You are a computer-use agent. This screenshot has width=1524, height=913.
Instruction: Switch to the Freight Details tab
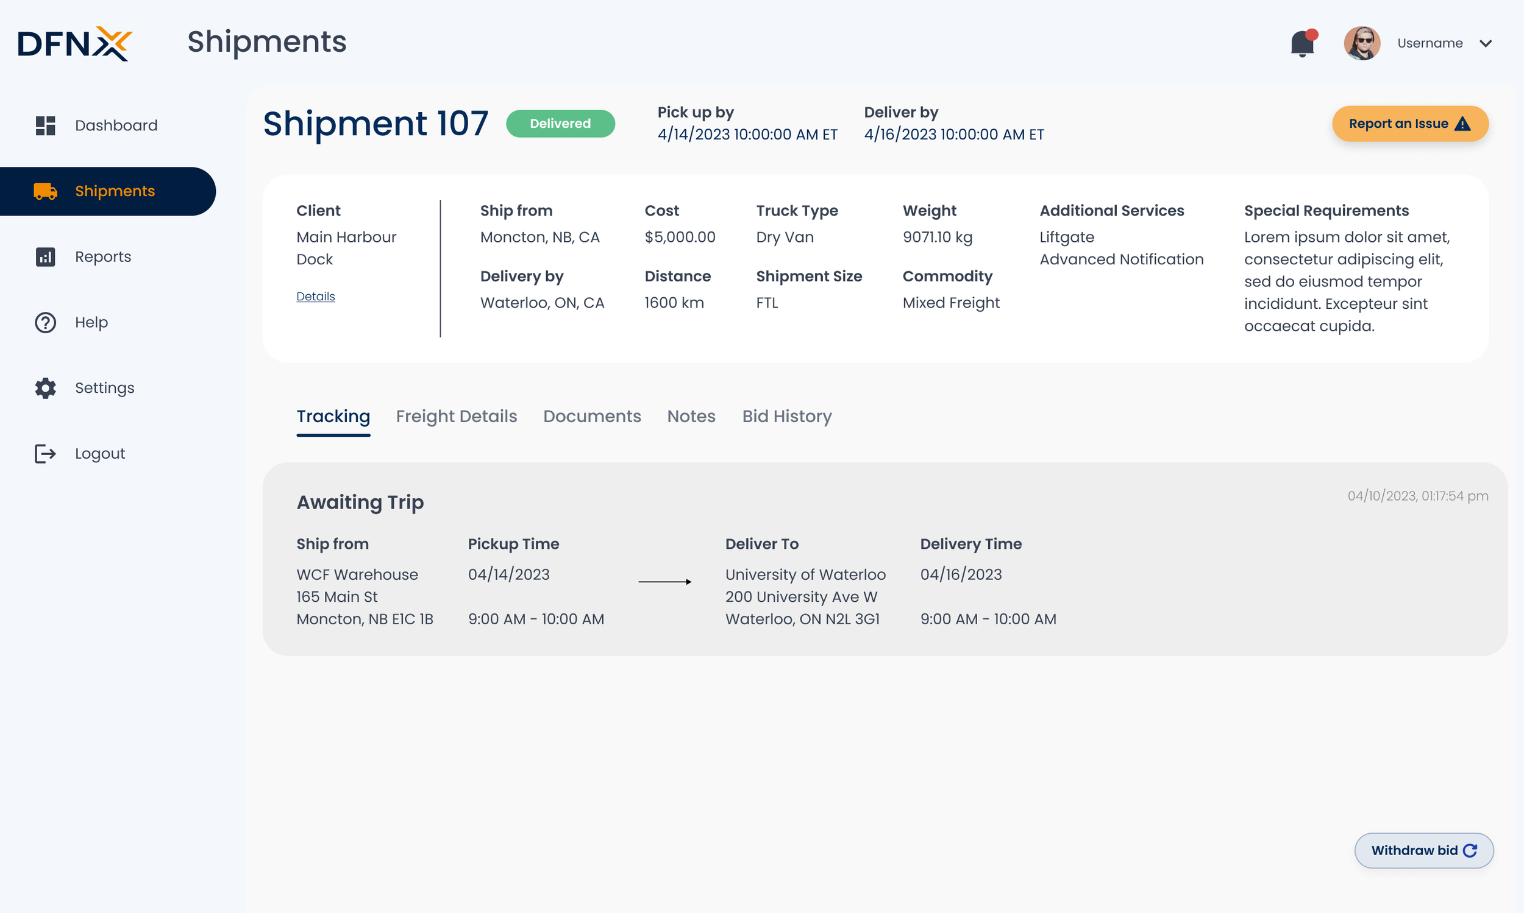(x=456, y=417)
